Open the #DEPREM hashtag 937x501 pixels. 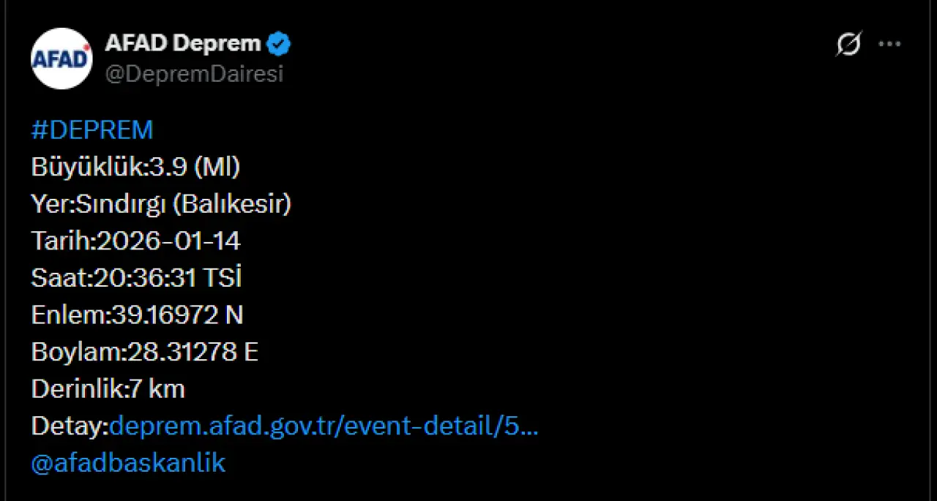click(x=92, y=130)
